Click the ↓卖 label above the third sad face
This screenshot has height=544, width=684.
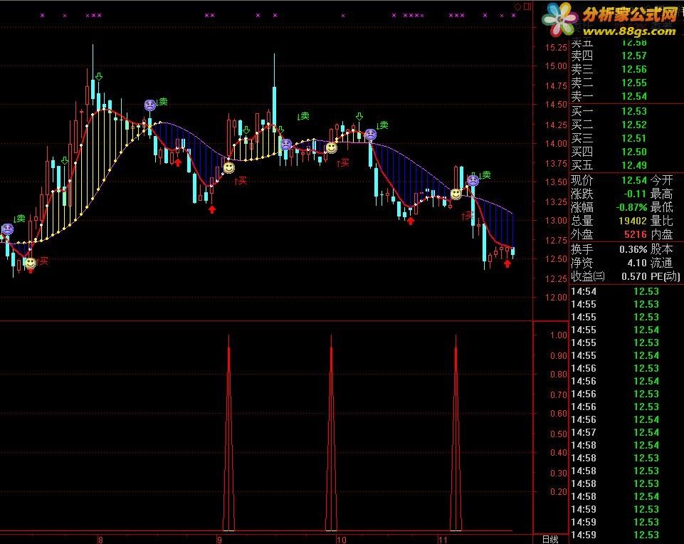coord(303,115)
